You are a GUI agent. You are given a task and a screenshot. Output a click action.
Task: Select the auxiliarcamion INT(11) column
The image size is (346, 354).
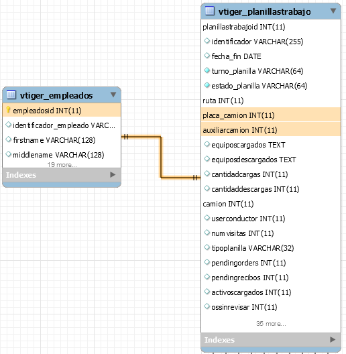pos(271,130)
